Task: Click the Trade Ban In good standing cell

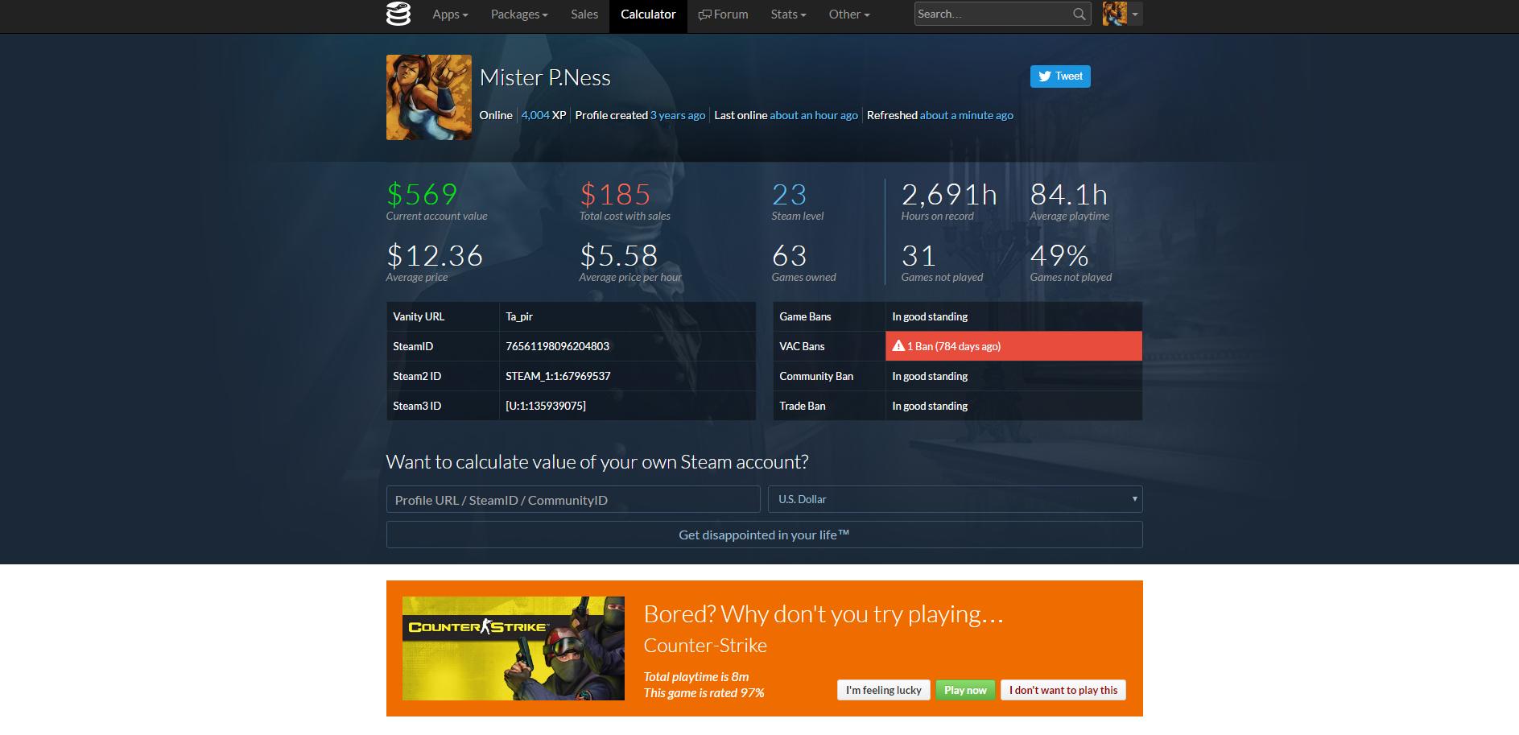Action: [x=1013, y=406]
